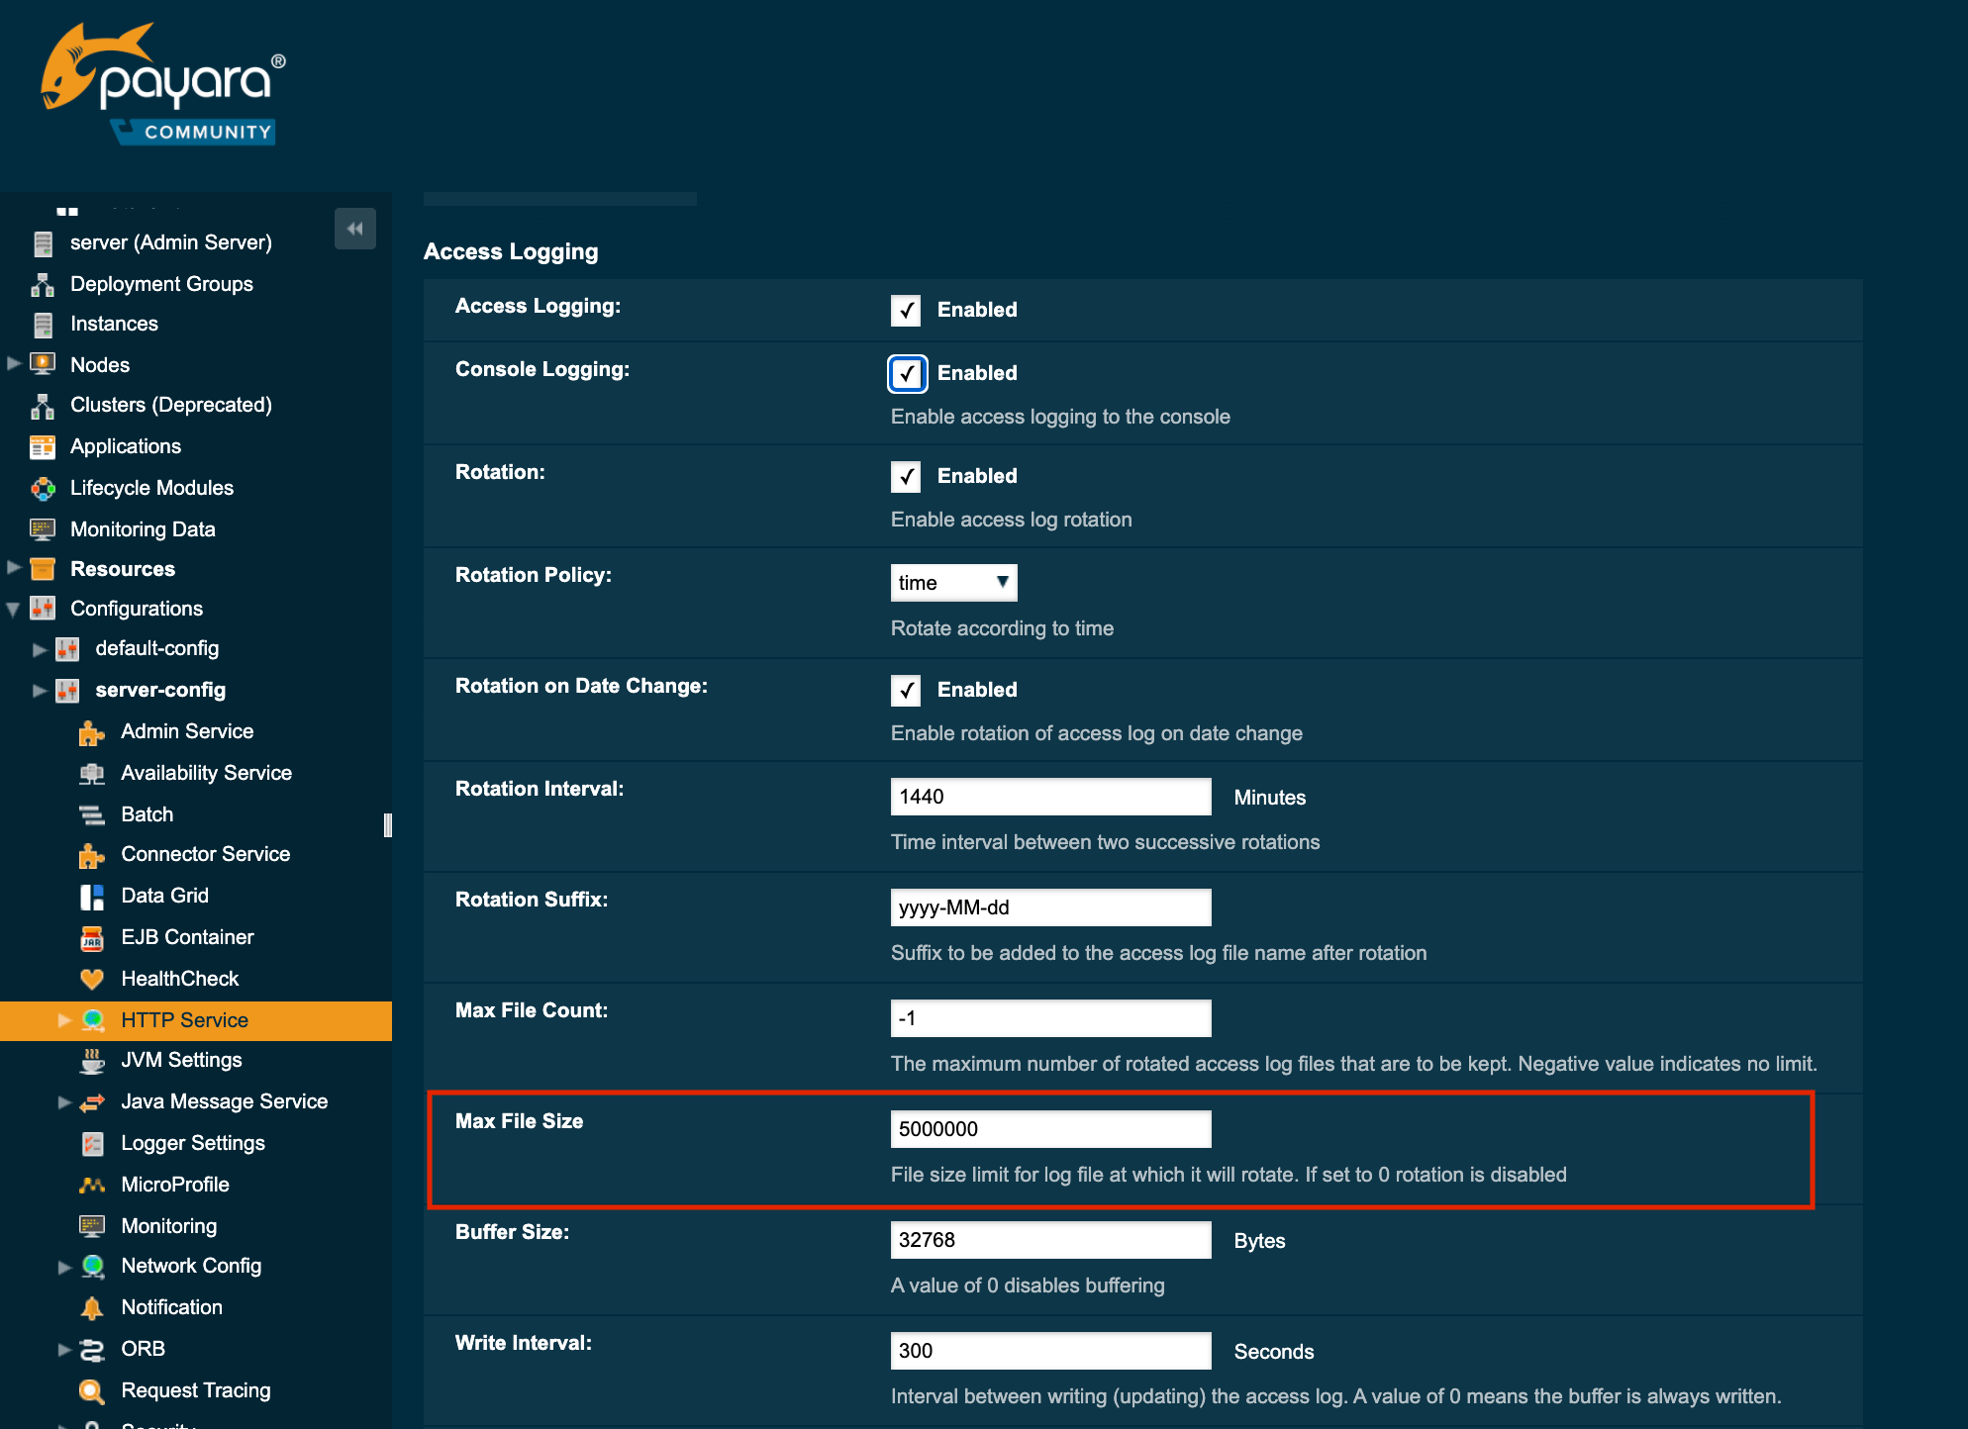This screenshot has width=1968, height=1429.
Task: Expand the Network Config node
Action: [63, 1266]
